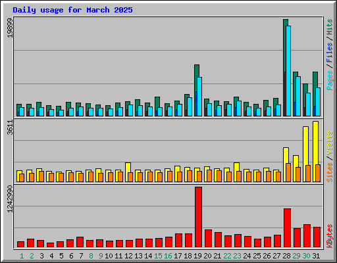The image size is (337, 263).
Task: Click the day 29 cyan pages bar
Action: pos(298,96)
